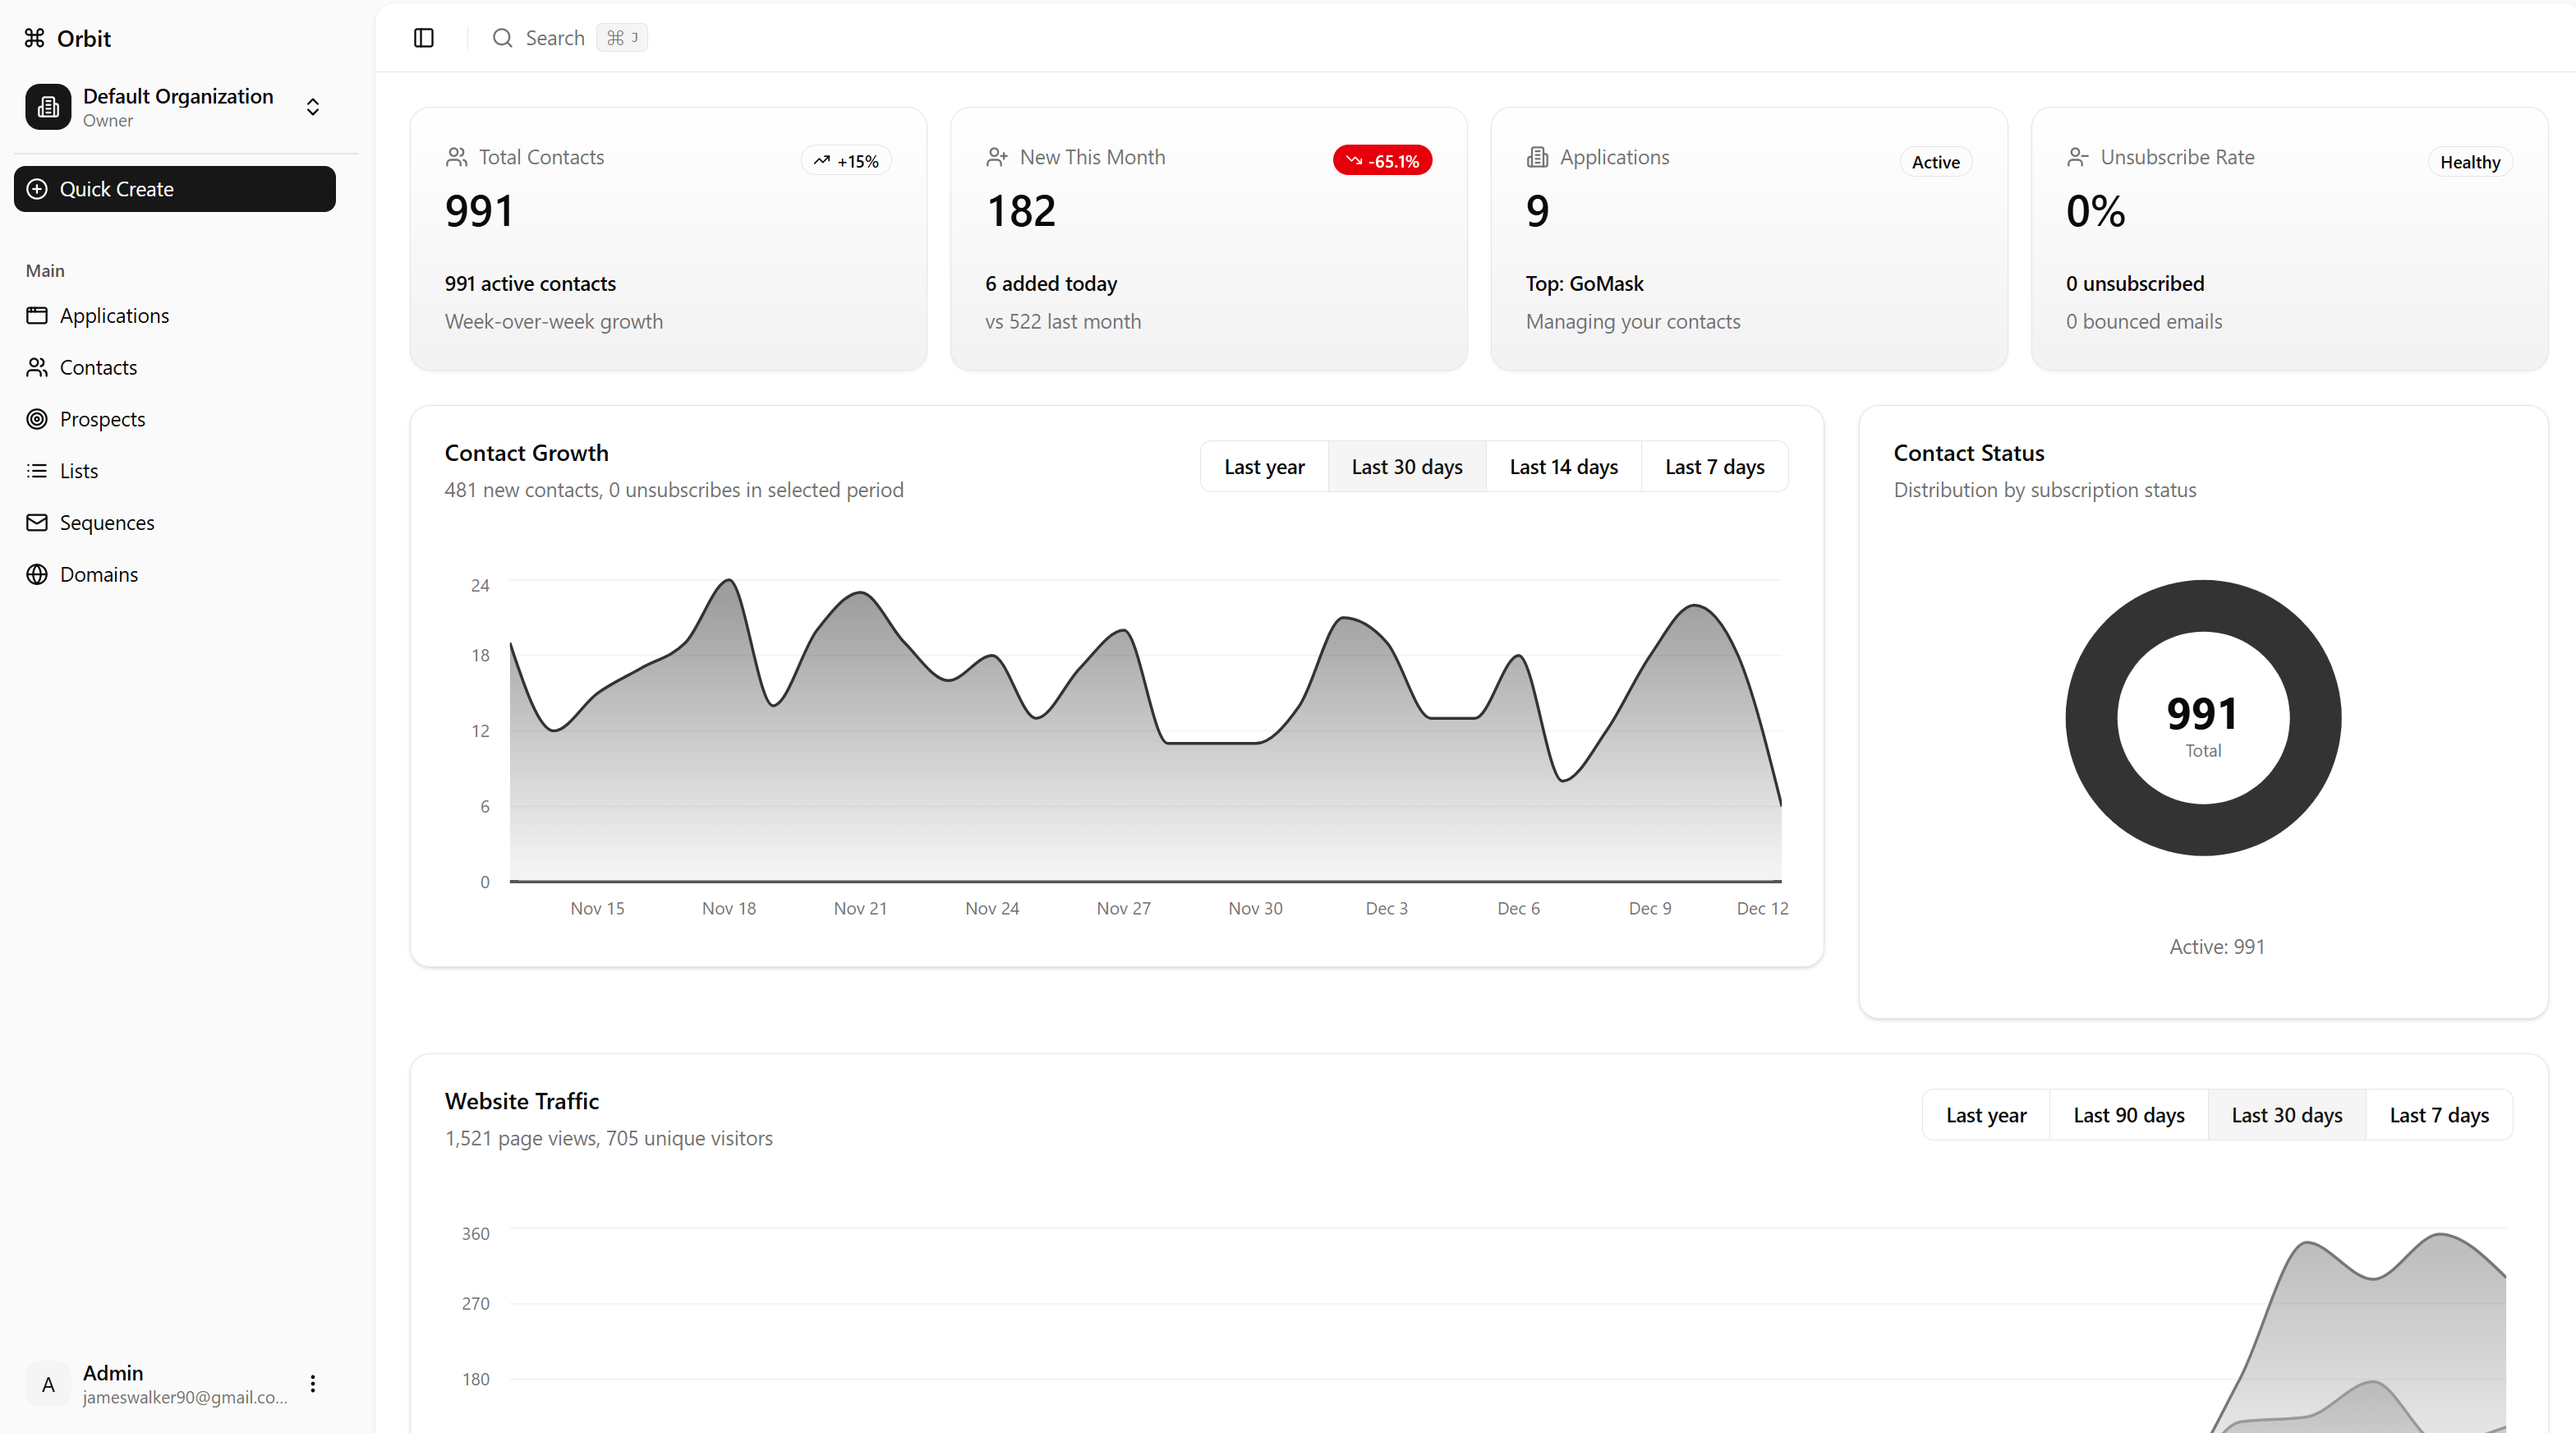Image resolution: width=2576 pixels, height=1433 pixels.
Task: Toggle the sidebar collapse icon
Action: point(423,38)
